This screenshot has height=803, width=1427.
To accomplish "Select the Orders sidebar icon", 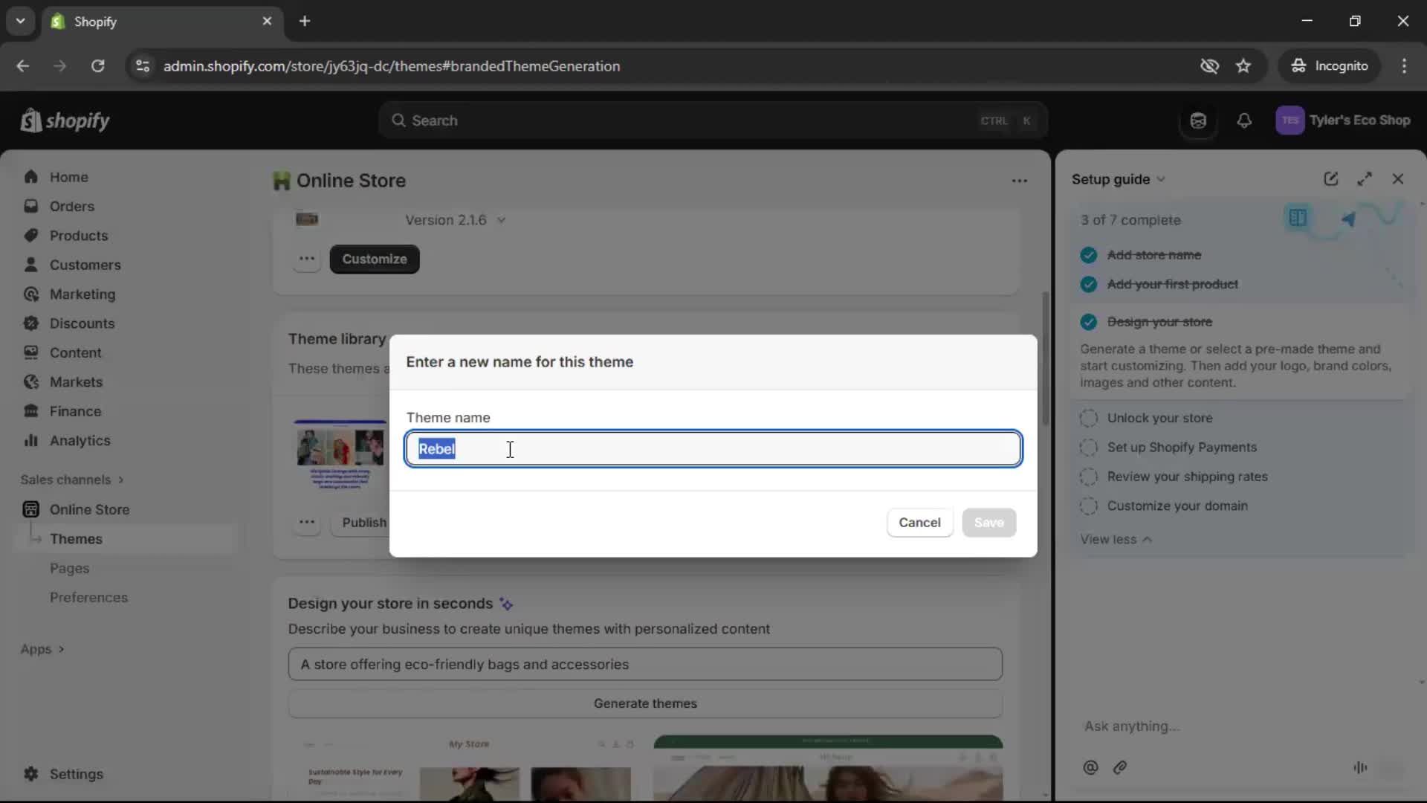I will (31, 206).
